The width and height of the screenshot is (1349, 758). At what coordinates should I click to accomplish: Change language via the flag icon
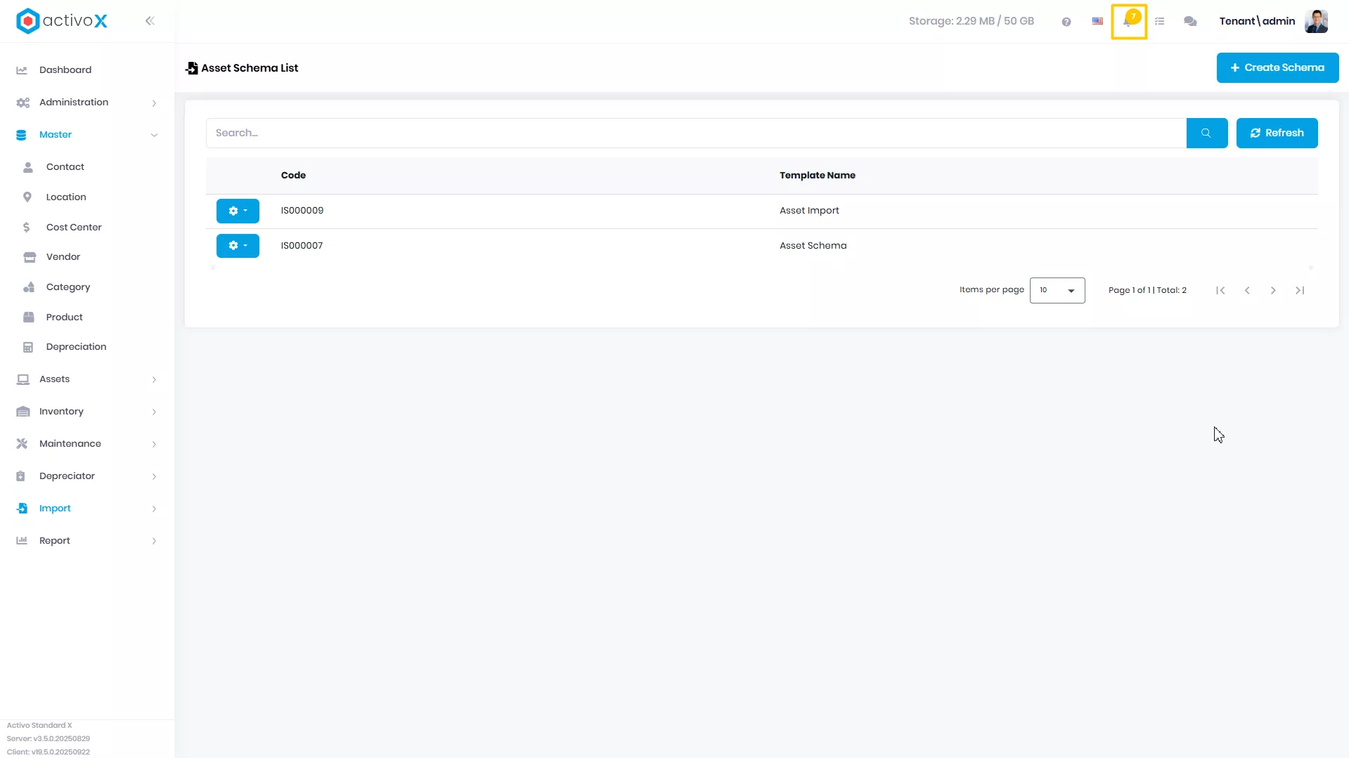click(1097, 21)
